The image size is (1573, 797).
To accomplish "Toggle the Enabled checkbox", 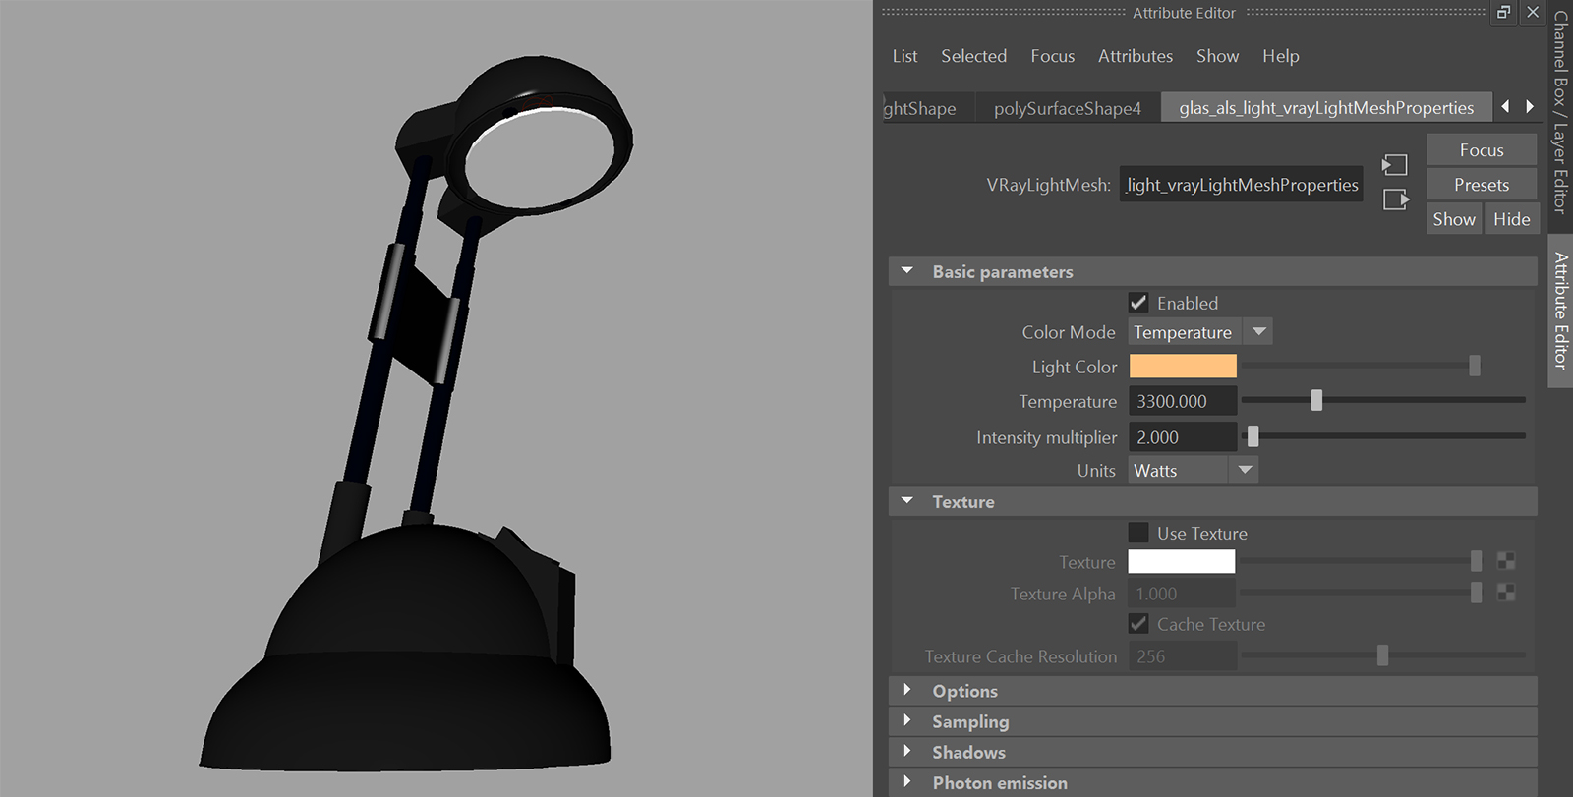I will (1138, 303).
